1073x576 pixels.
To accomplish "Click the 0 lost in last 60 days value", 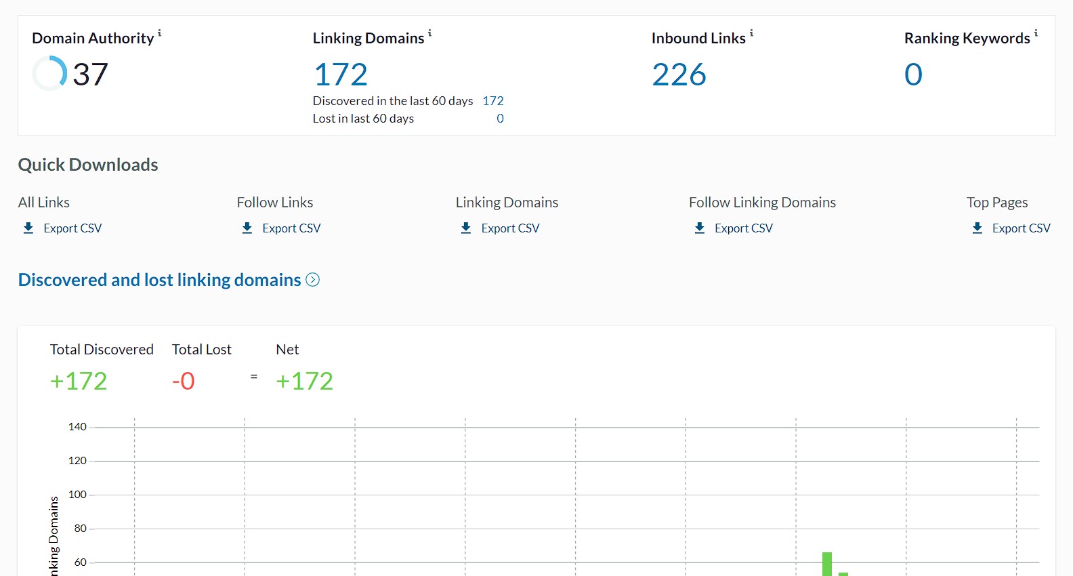I will coord(500,119).
